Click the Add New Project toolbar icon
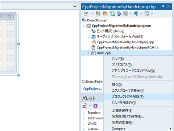Viewport: 174px width, 131px height. (x=86, y=13)
